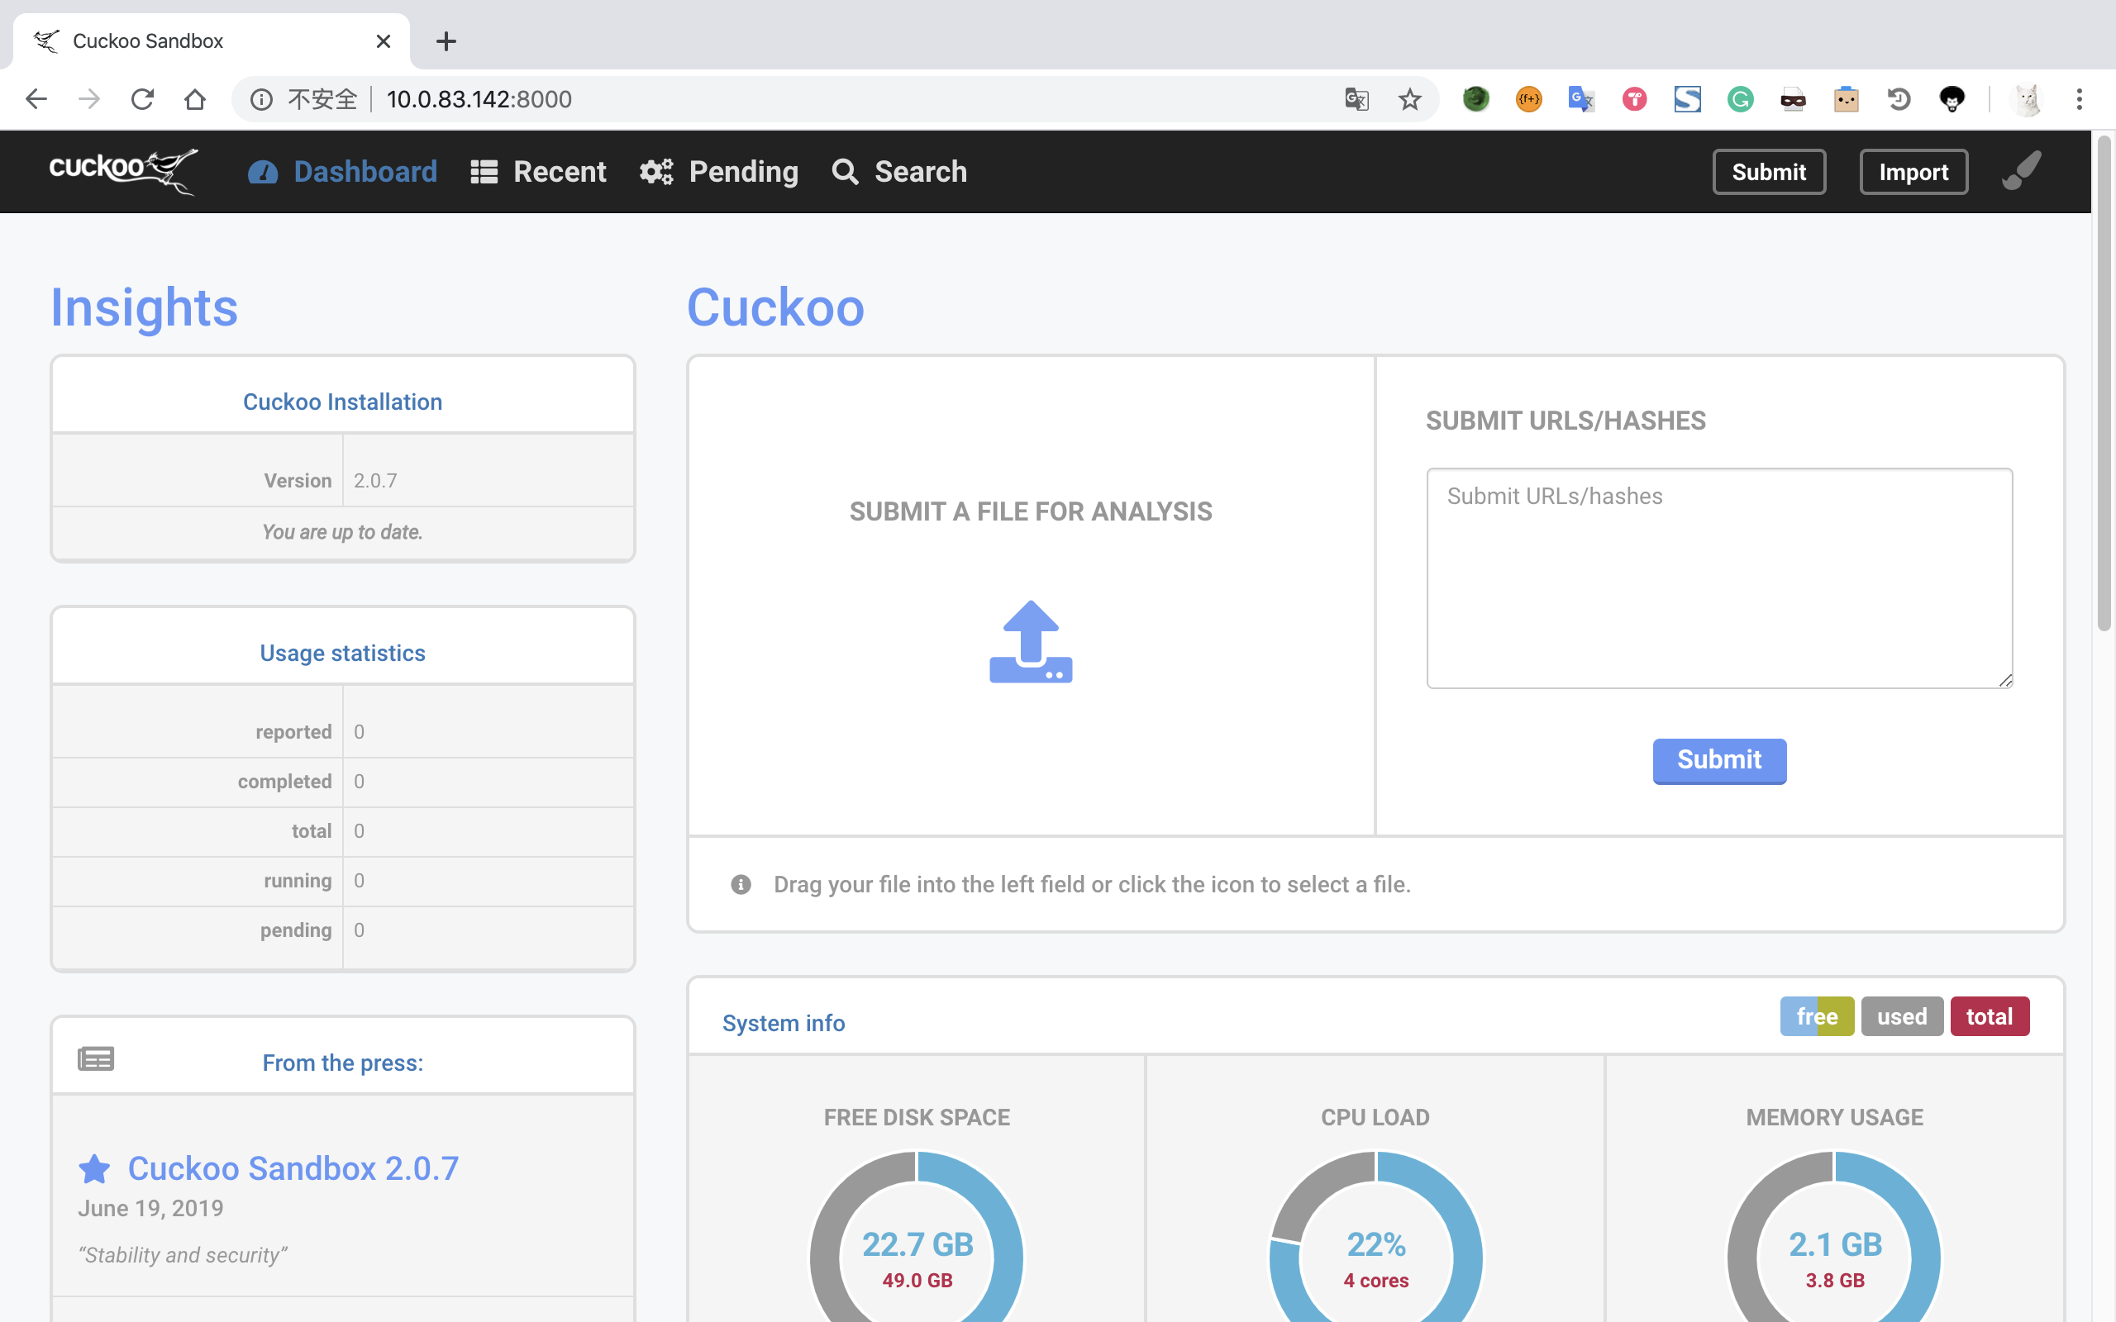Viewport: 2116px width, 1322px height.
Task: Click the CPU Load donut chart
Action: click(x=1375, y=1236)
